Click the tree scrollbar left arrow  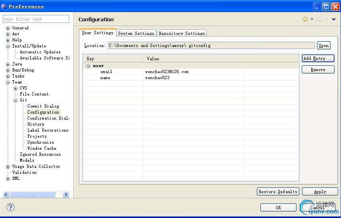click(6, 194)
